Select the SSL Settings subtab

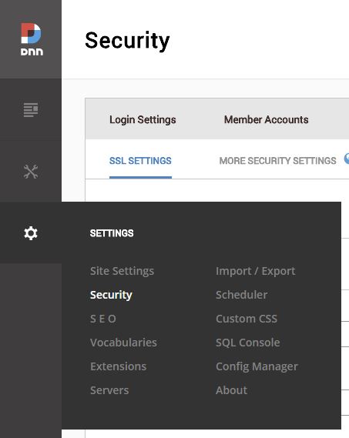point(140,161)
